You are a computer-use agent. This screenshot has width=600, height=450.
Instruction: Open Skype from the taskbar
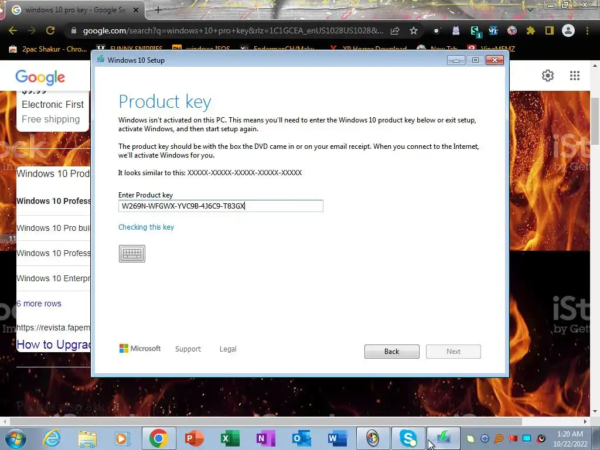408,438
